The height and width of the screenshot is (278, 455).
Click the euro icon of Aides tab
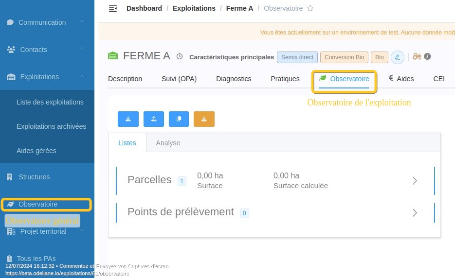coord(391,78)
